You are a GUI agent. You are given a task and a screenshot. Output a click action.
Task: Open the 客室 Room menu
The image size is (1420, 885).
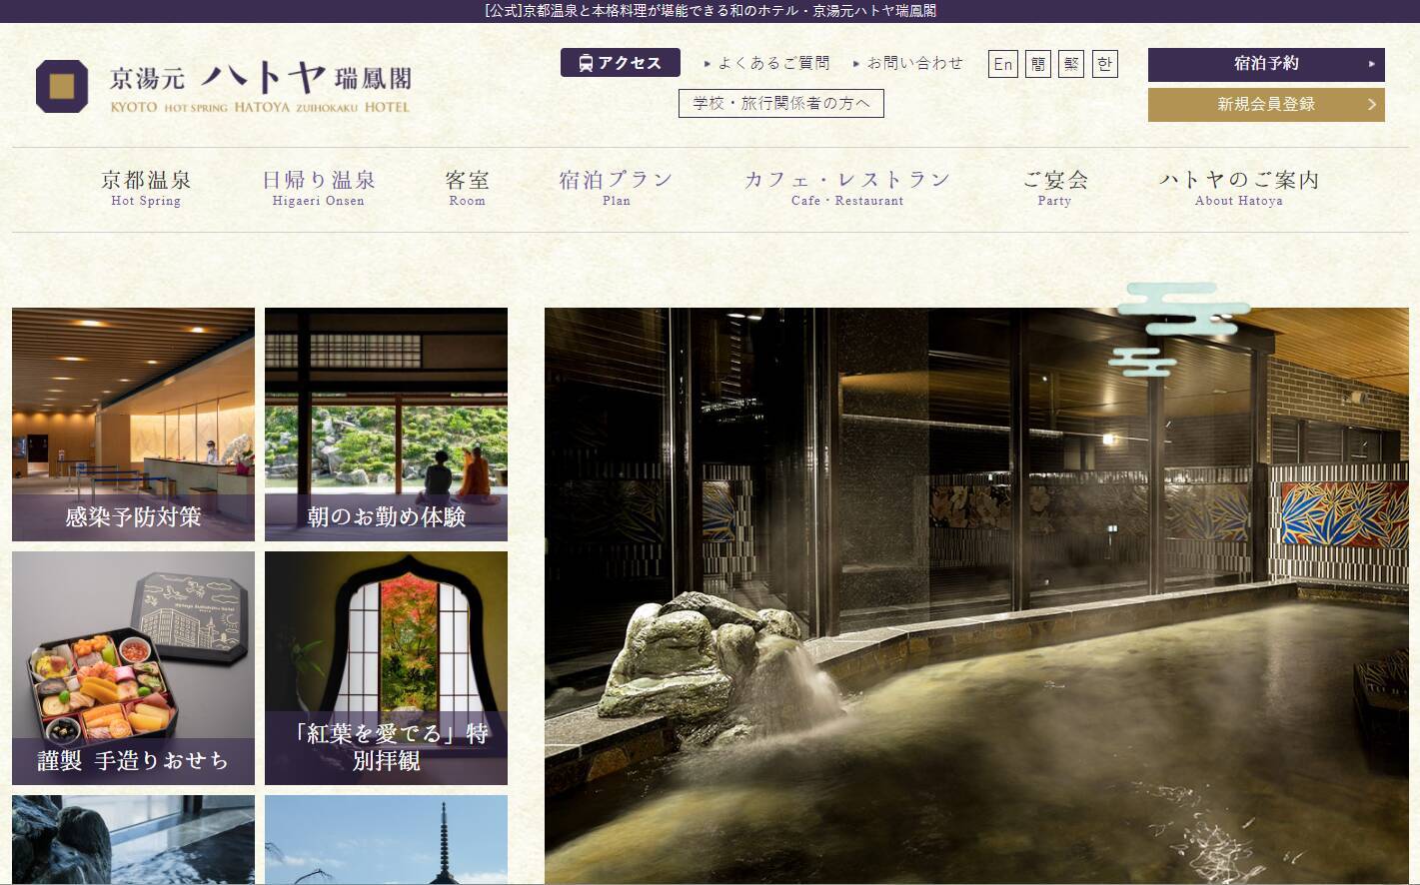pos(467,187)
